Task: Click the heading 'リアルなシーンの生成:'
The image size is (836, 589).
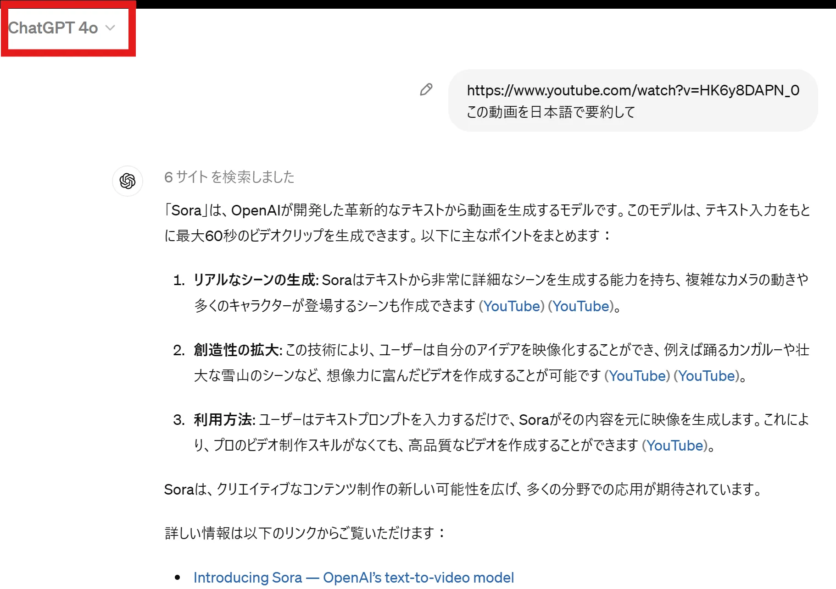Action: click(256, 280)
